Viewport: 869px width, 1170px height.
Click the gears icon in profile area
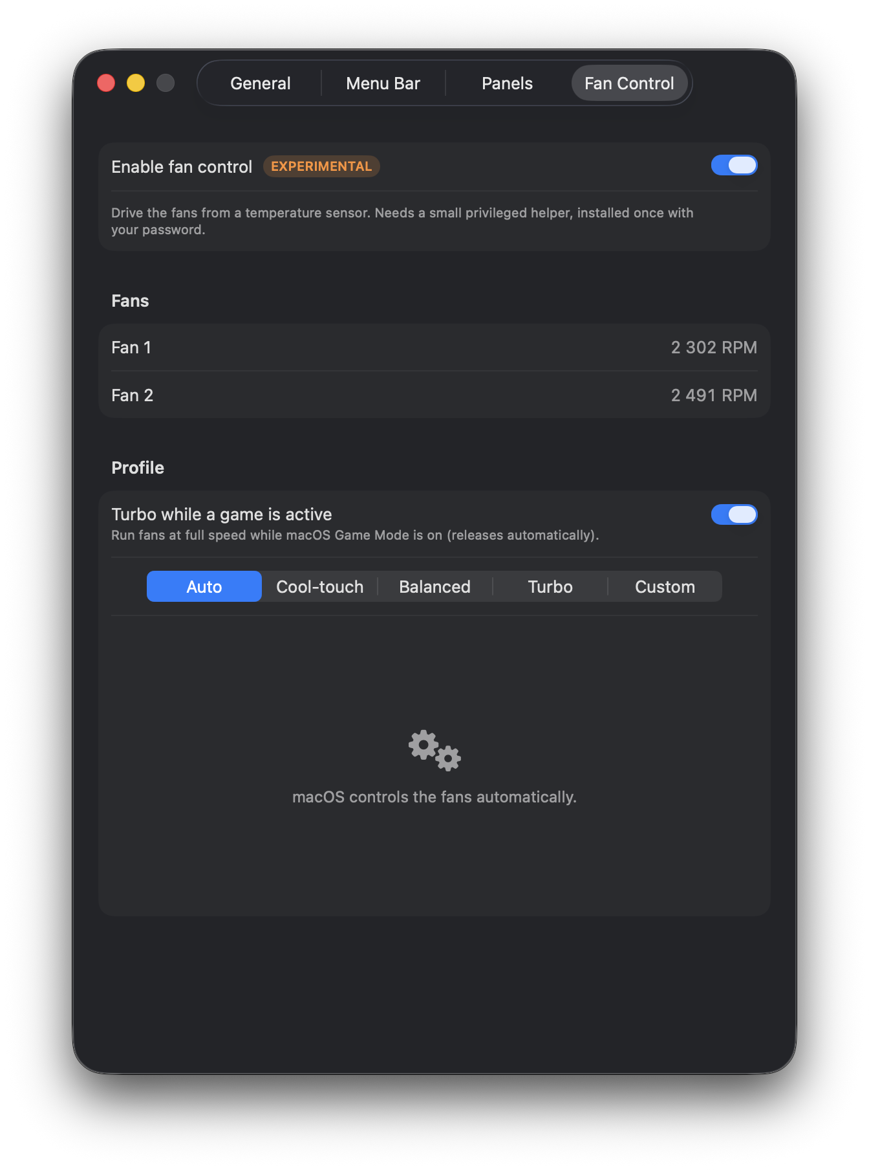[x=434, y=751]
